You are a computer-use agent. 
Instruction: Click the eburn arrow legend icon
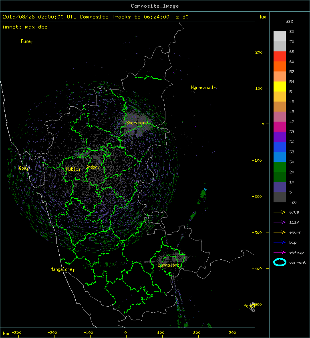280,232
